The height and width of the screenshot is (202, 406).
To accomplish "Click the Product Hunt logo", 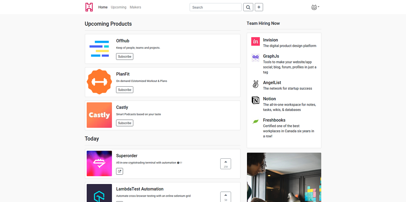I will point(89,7).
